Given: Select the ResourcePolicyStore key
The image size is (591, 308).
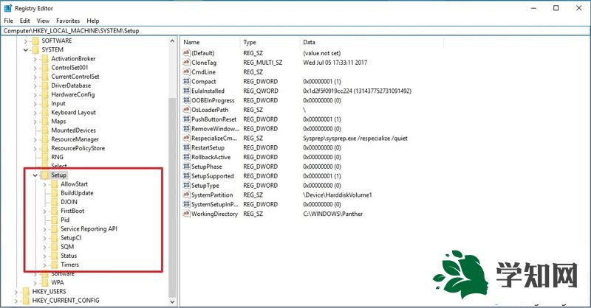Looking at the screenshot, I should tap(78, 148).
